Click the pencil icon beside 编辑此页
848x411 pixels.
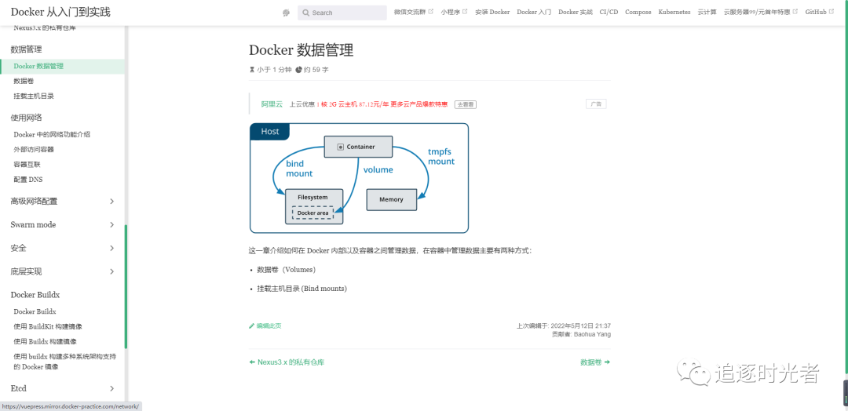tap(251, 326)
